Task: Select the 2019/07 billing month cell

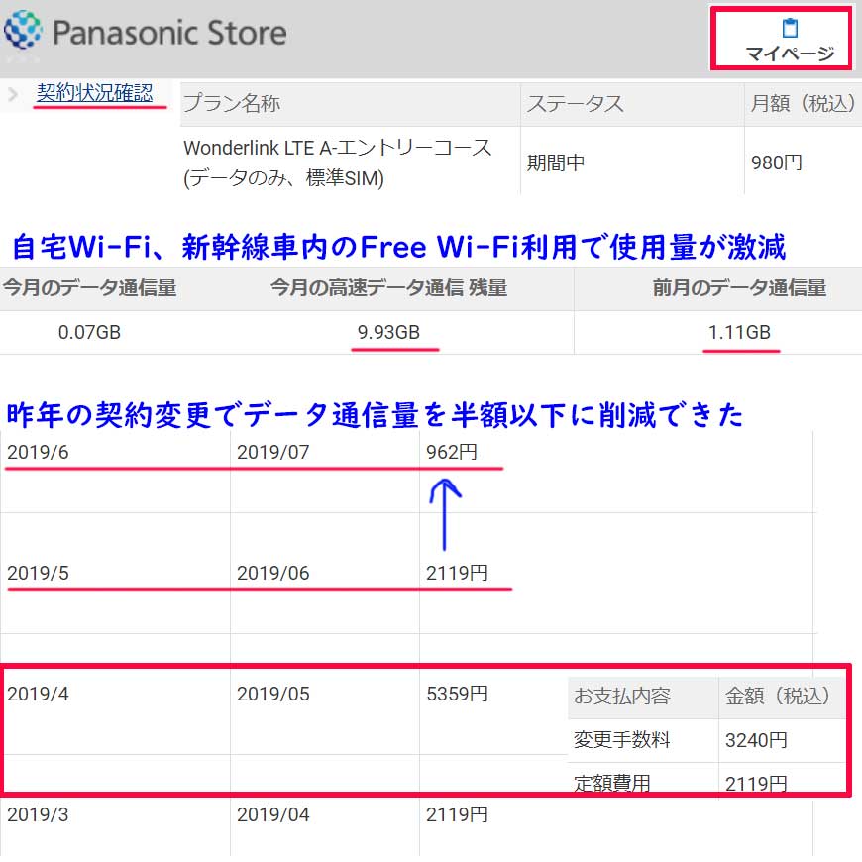Action: 273,452
